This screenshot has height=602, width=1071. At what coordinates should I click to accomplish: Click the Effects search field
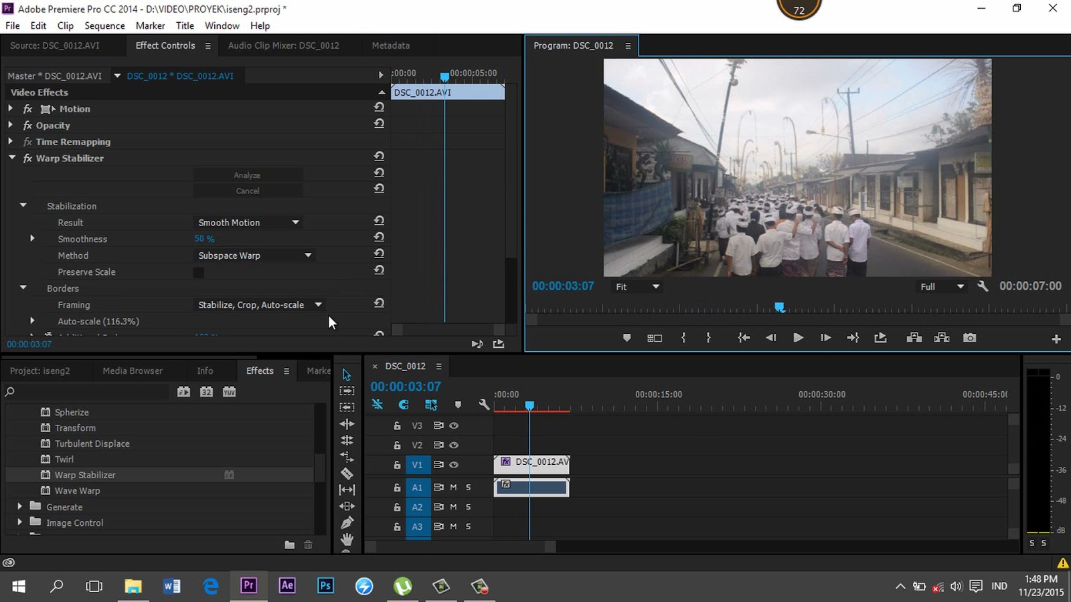pyautogui.click(x=87, y=392)
